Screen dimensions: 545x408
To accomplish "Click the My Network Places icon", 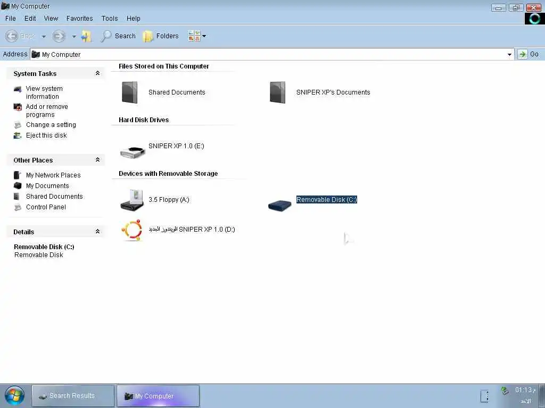I will click(x=18, y=175).
